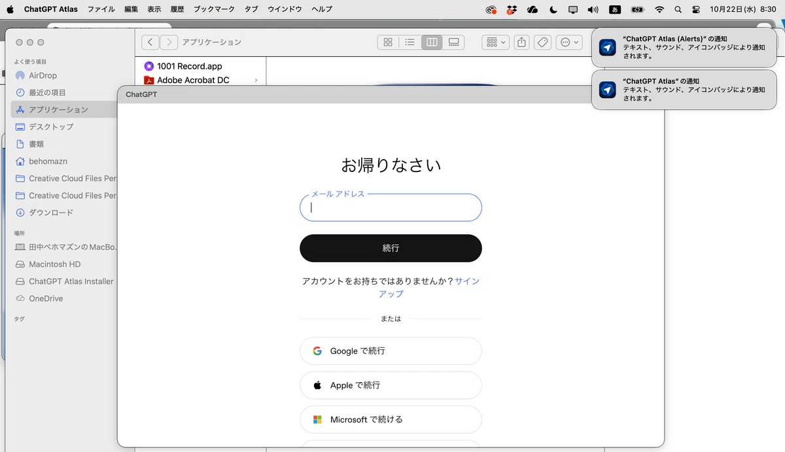
Task: Click the Spotlight search icon
Action: tap(678, 9)
